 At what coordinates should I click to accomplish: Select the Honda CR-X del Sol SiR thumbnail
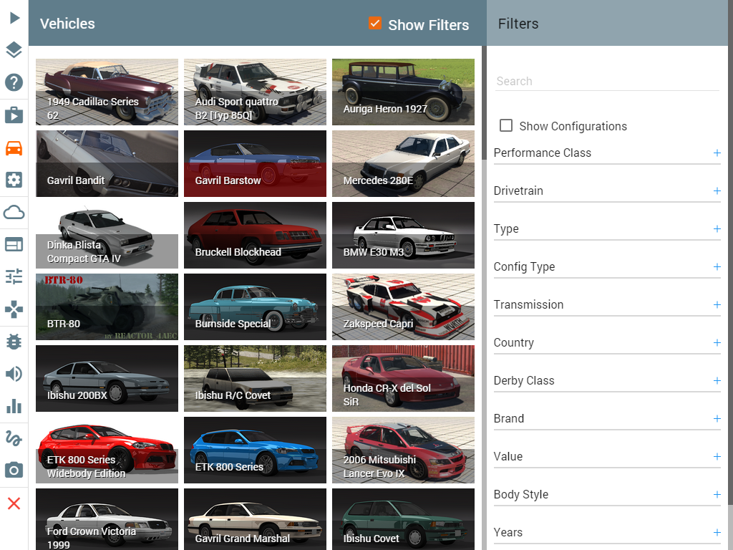point(404,378)
